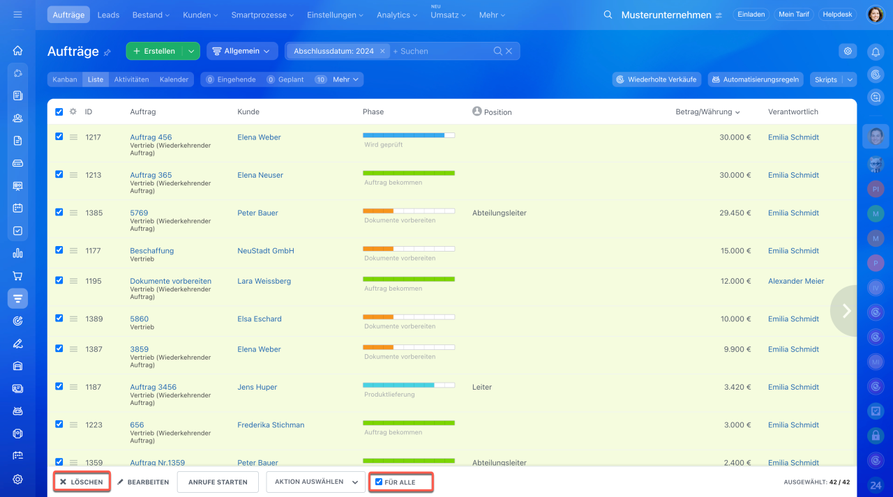The width and height of the screenshot is (893, 497).
Task: Expand the Smartprozesse menu
Action: click(262, 15)
